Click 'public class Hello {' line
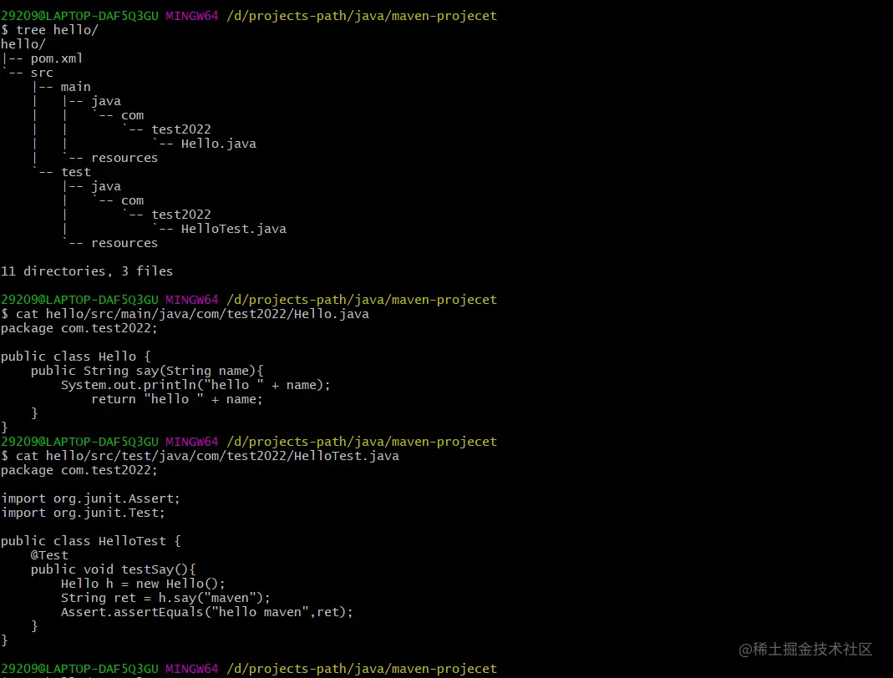Image resolution: width=893 pixels, height=678 pixels. [76, 357]
